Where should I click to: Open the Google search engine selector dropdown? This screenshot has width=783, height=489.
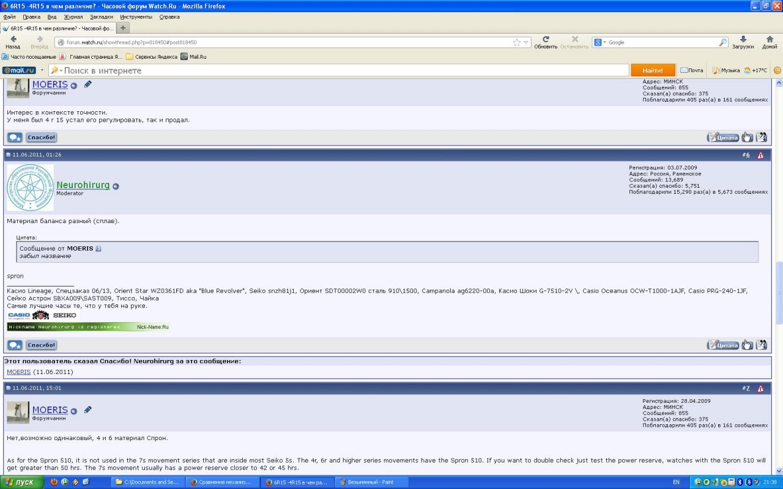pos(600,43)
